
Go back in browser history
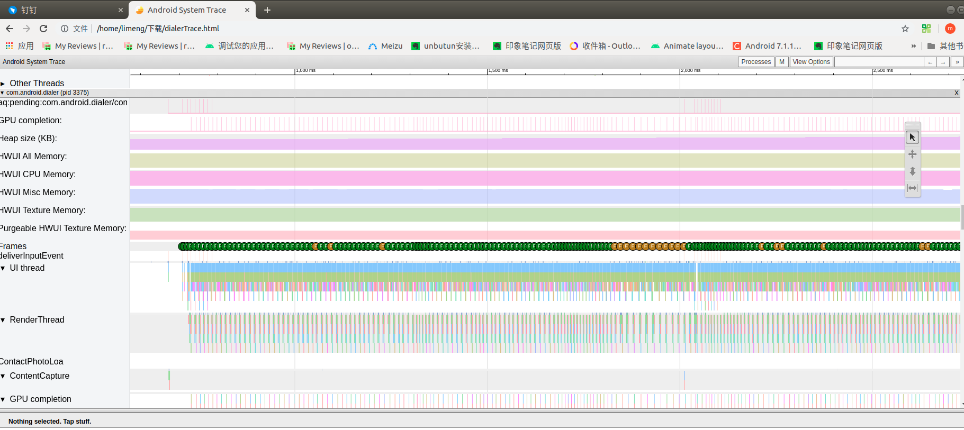(10, 29)
